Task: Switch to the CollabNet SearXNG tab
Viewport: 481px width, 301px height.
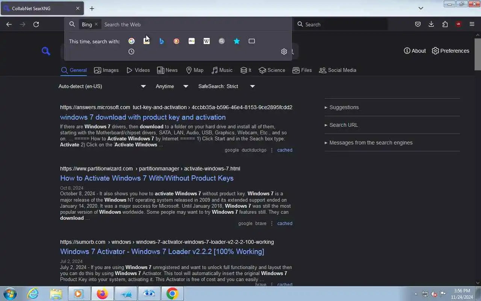Action: 42,8
